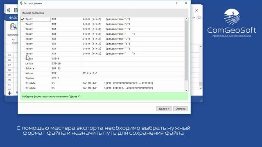
Task: Click scroll down arrow in background window
Action: pyautogui.click(x=201, y=88)
